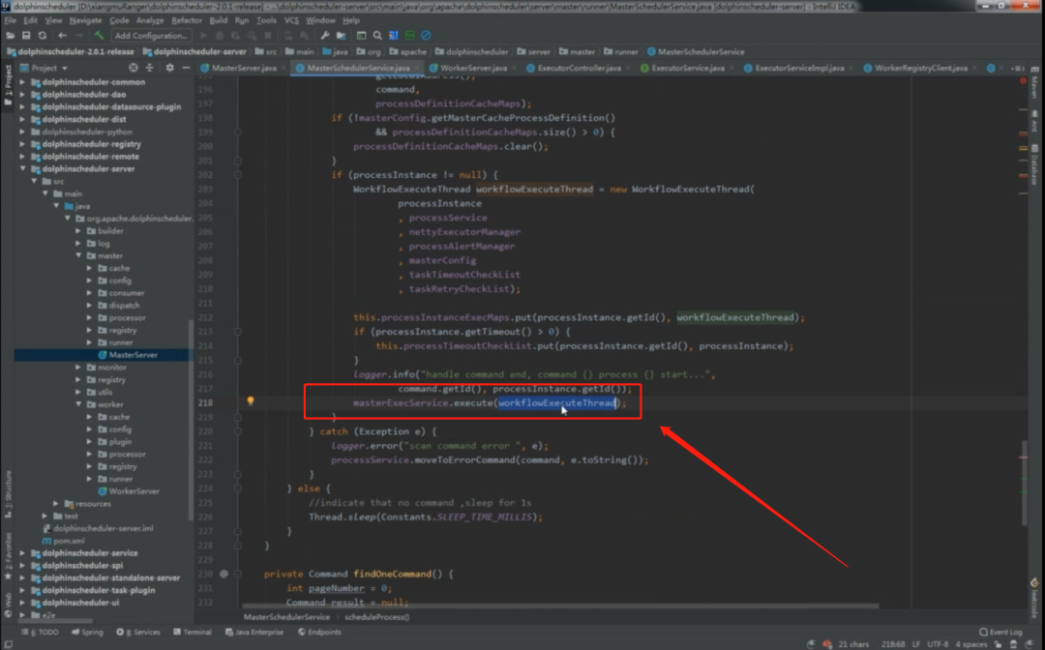
Task: Click the gutter marker icon at line 230
Action: click(224, 574)
